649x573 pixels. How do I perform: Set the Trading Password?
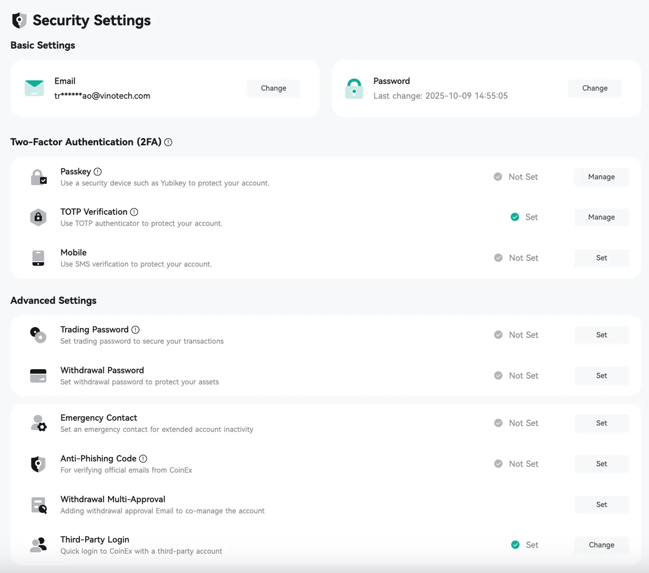pos(602,335)
